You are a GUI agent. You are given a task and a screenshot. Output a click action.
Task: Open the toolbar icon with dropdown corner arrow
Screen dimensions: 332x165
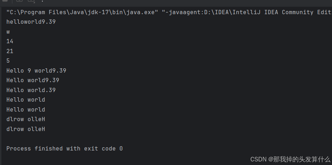pyautogui.click(x=31, y=1)
